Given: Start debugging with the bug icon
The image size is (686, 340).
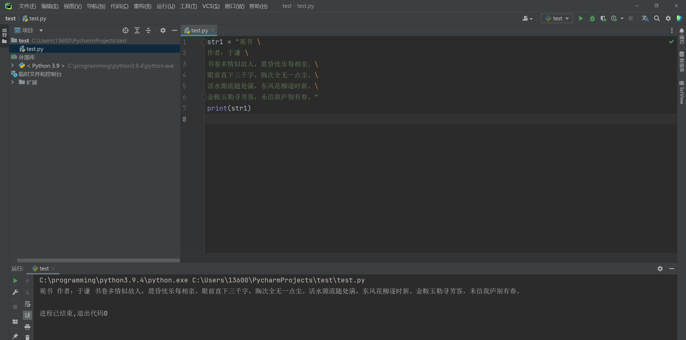Looking at the screenshot, I should click(x=592, y=18).
